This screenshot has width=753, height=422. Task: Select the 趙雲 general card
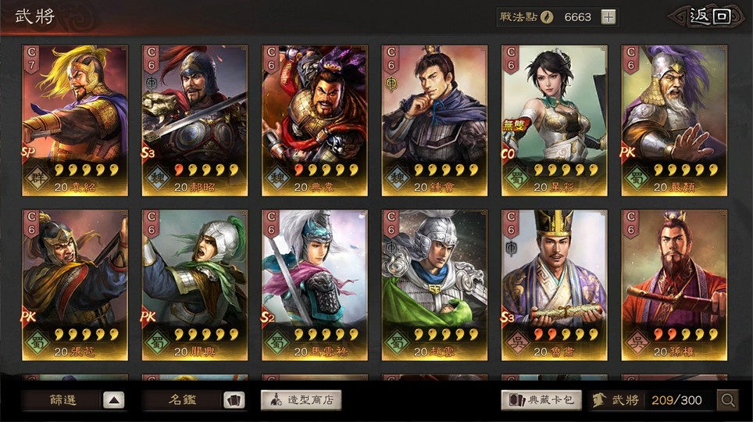tap(434, 285)
